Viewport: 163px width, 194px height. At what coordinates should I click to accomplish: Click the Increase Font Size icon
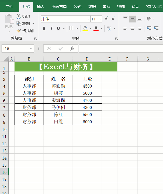pos(106,19)
